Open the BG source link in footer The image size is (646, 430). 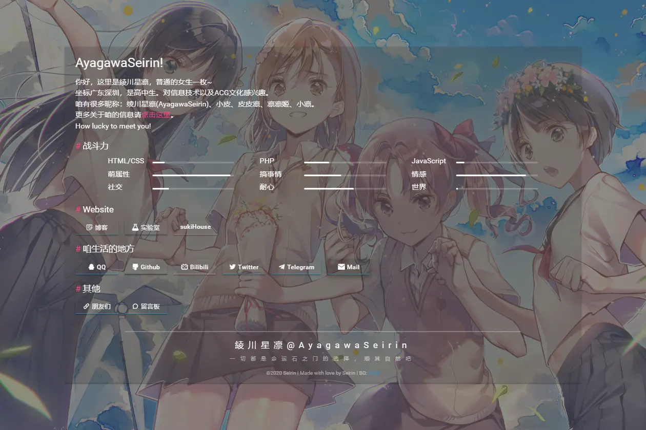tap(374, 373)
